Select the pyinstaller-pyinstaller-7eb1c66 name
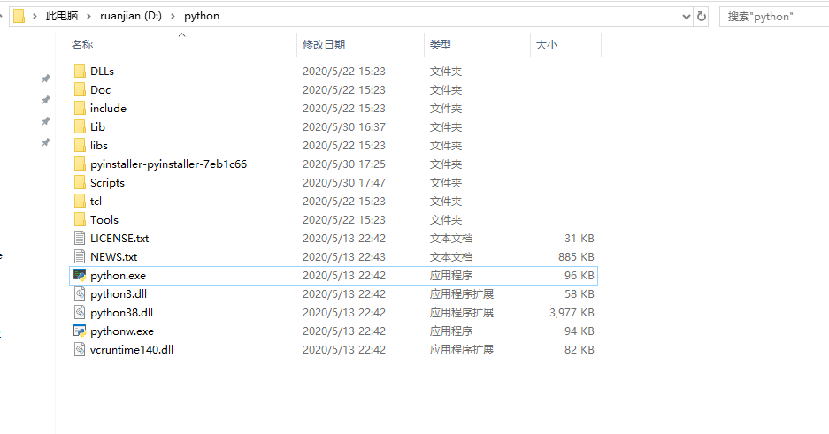The height and width of the screenshot is (434, 829). (169, 164)
